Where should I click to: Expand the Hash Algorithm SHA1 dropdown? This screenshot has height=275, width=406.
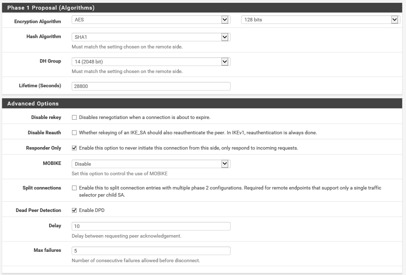pos(151,37)
